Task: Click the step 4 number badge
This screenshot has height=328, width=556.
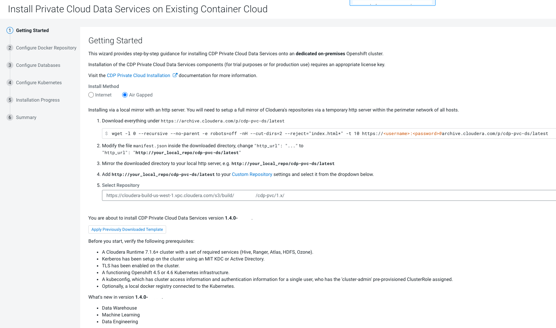Action: [10, 83]
